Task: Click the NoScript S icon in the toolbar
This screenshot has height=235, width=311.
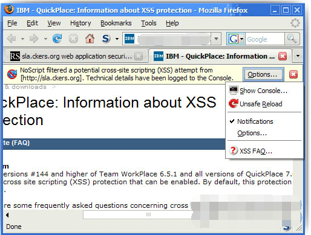Action: pyautogui.click(x=106, y=39)
